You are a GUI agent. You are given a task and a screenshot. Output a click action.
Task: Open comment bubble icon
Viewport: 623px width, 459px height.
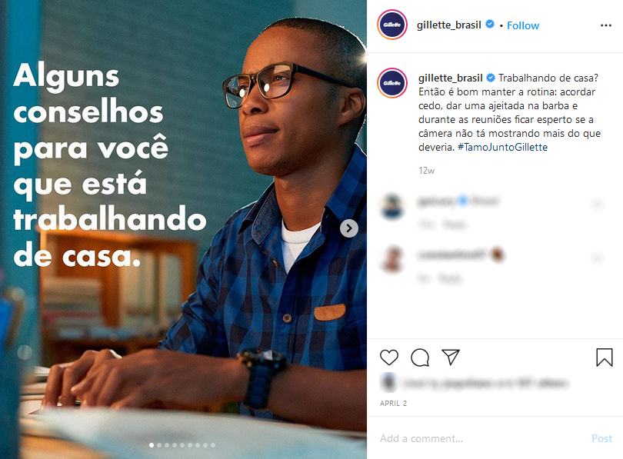coord(420,358)
